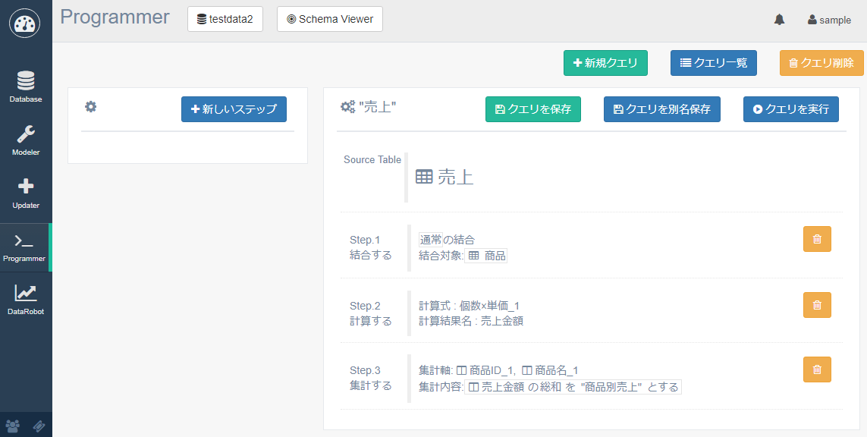Run the query with クエリを実行
Viewport: 867px width, 437px height.
[x=790, y=109]
